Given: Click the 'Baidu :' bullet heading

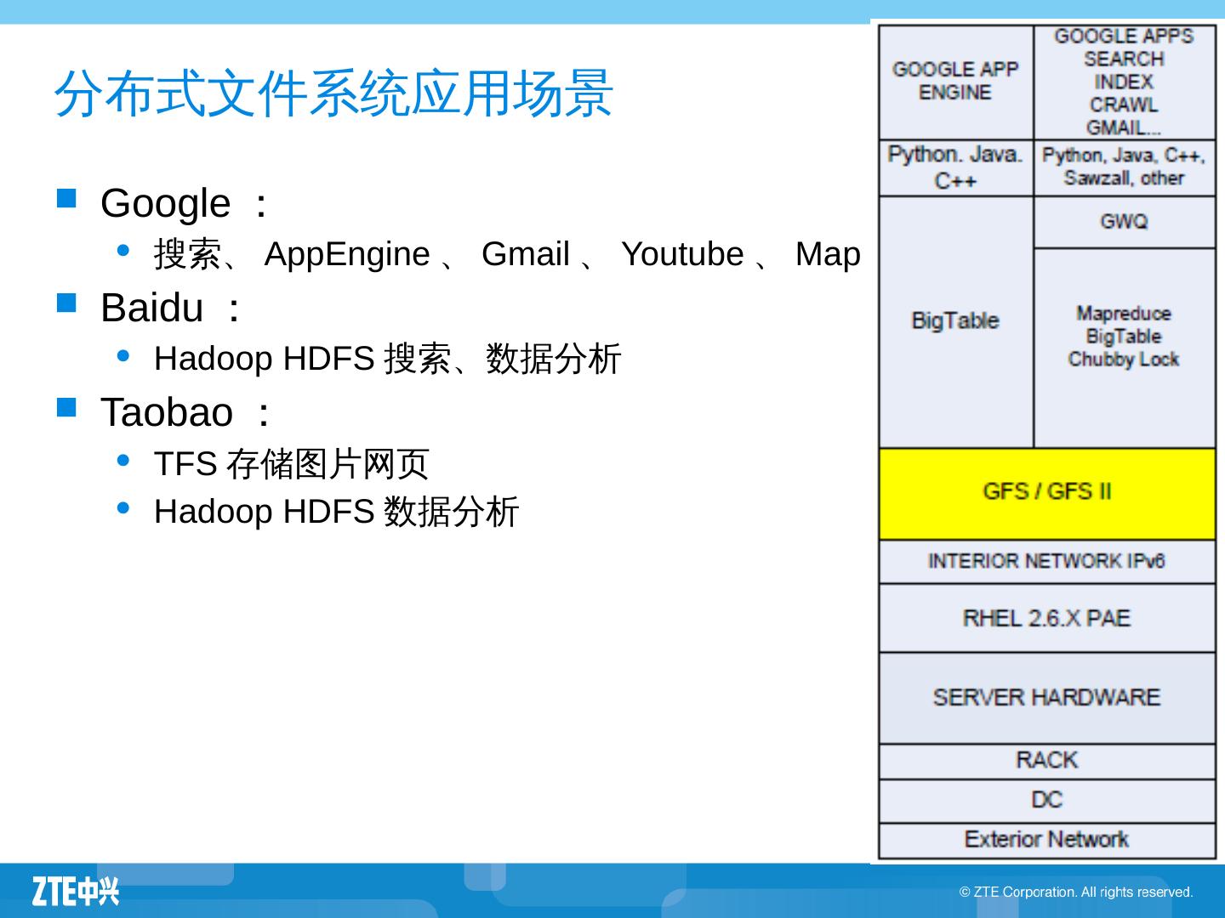Looking at the screenshot, I should tap(170, 308).
